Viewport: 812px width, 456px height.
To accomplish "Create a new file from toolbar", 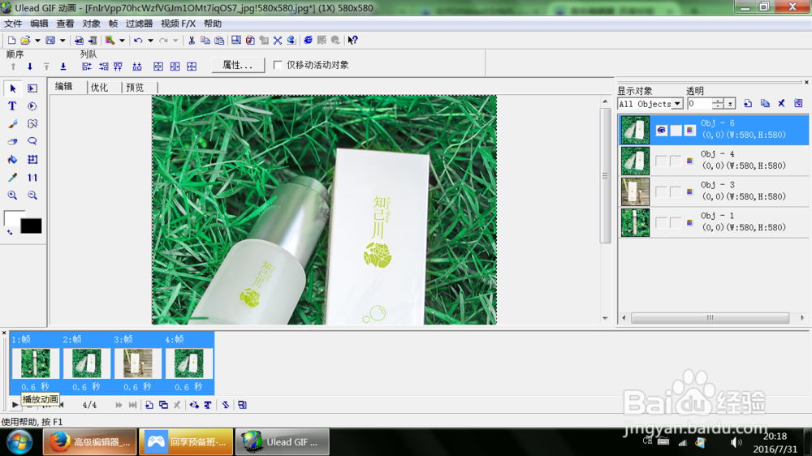I will [11, 40].
